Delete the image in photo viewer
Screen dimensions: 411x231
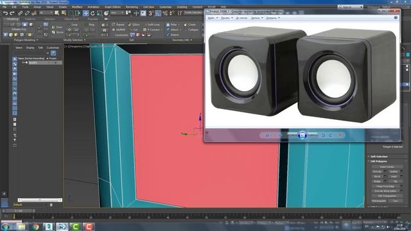coord(340,135)
